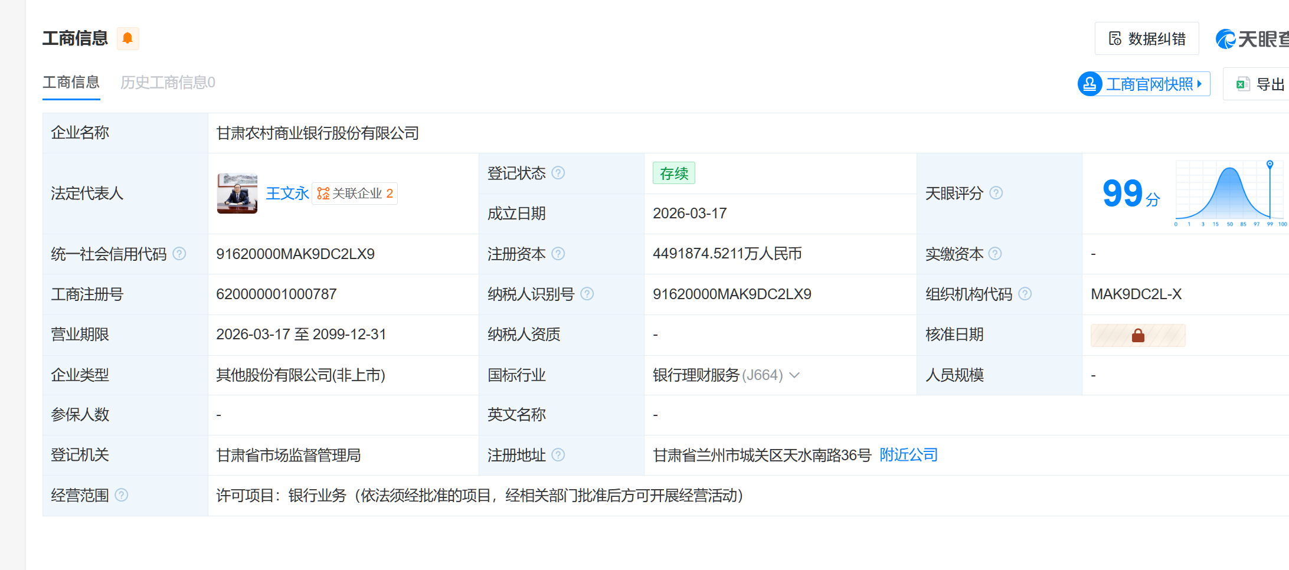Viewport: 1289px width, 570px height.
Task: Click organization code MAK9DC2L-X
Action: [x=1136, y=294]
